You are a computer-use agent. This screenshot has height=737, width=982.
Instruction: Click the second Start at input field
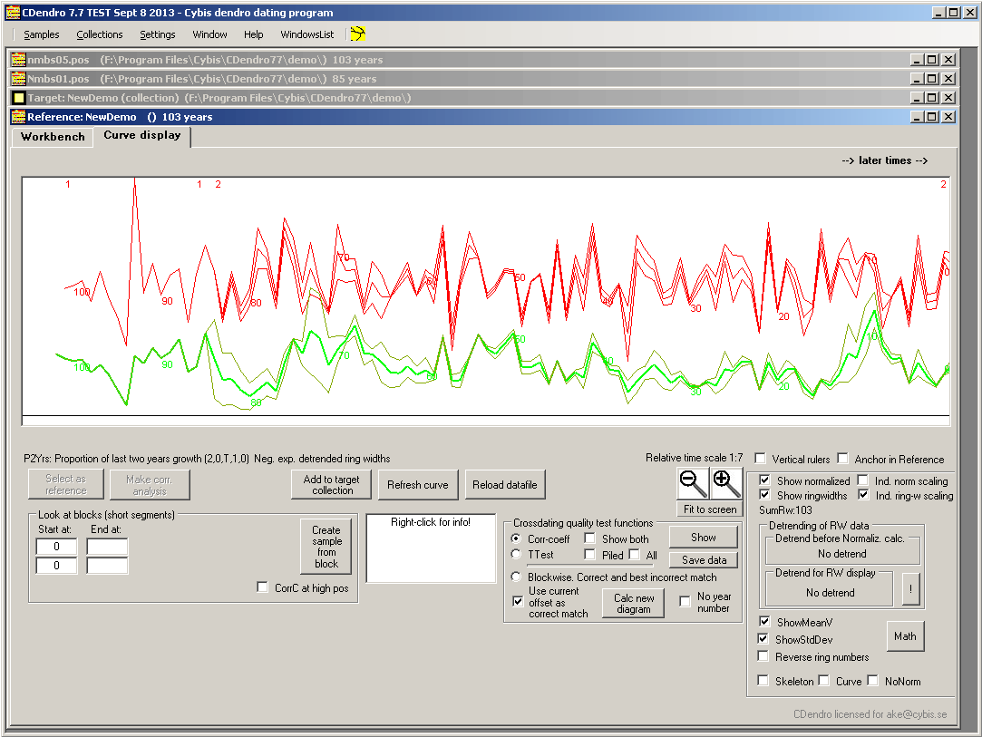tap(56, 566)
